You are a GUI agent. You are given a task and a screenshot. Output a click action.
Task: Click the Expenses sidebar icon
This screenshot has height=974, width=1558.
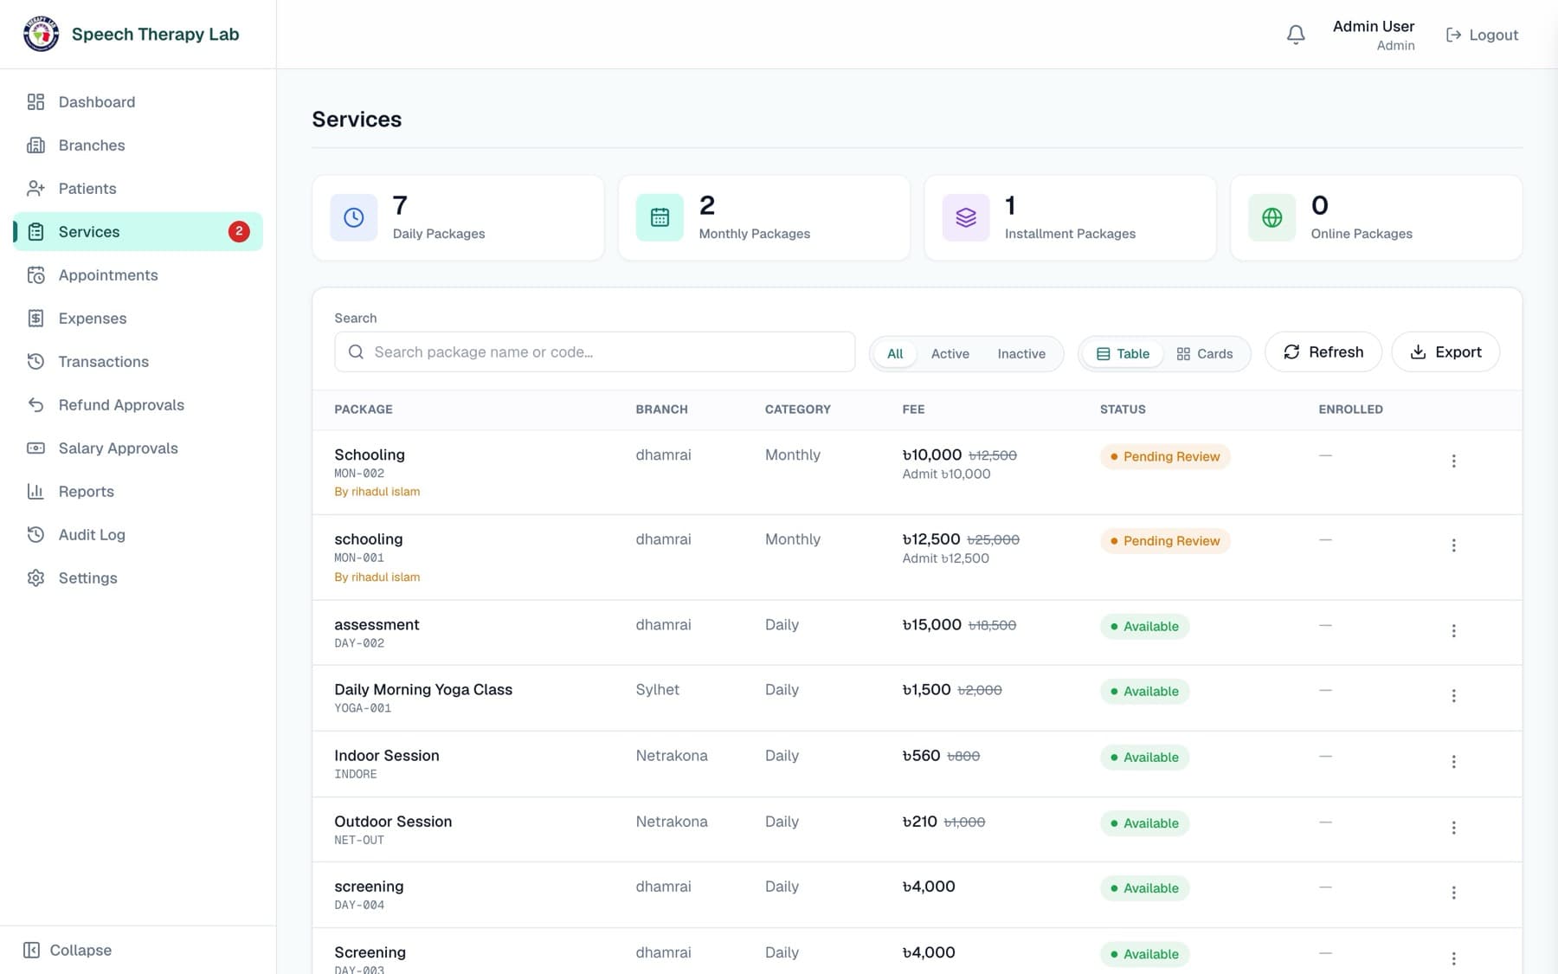(x=35, y=319)
